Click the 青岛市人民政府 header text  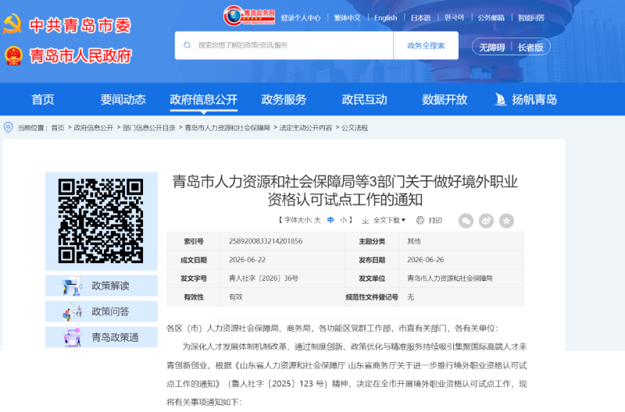[80, 56]
